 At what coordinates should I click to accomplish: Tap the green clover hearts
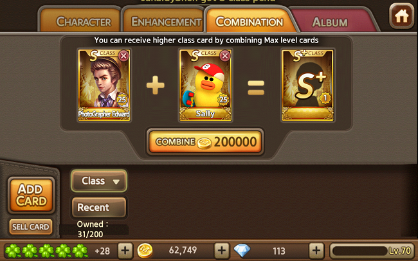46,251
